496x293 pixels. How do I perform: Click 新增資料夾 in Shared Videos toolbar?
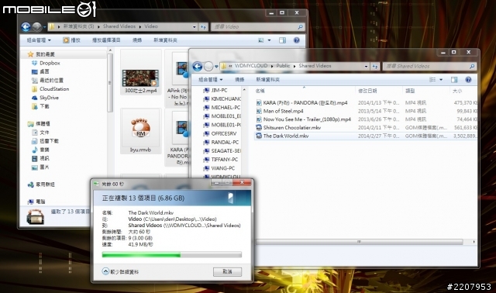click(x=267, y=79)
